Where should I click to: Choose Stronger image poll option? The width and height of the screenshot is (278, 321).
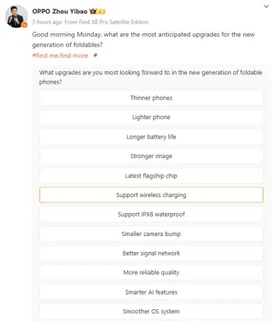152,156
